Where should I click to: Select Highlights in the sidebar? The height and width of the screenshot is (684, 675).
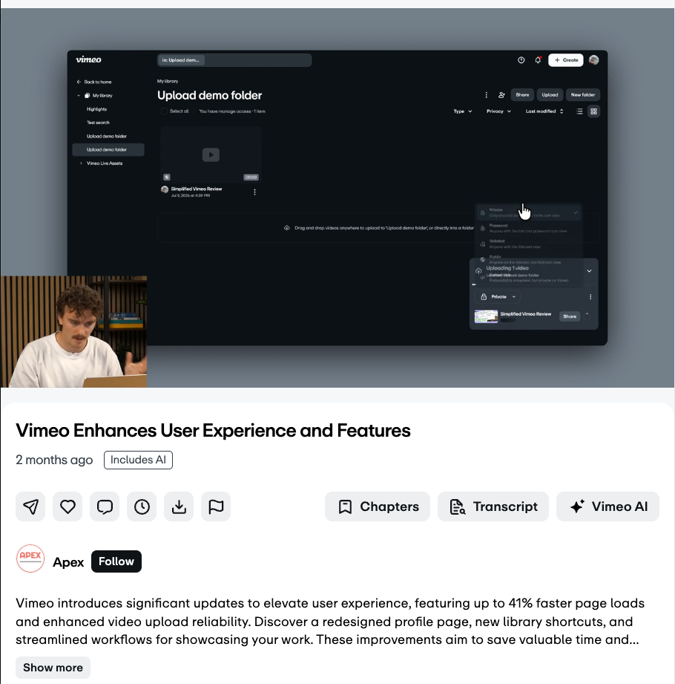[x=96, y=109]
